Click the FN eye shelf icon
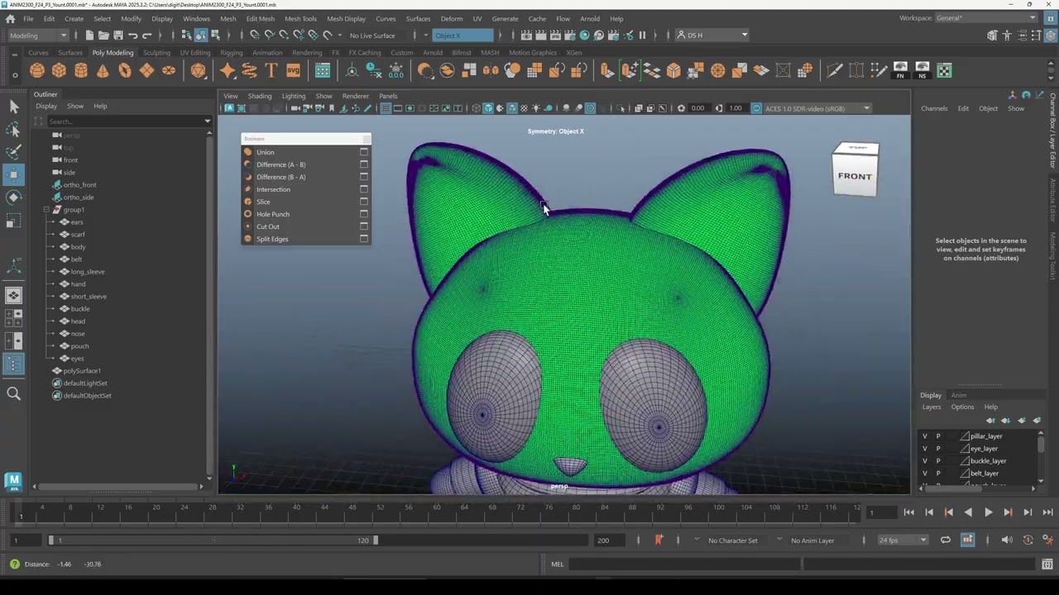 pyautogui.click(x=900, y=71)
